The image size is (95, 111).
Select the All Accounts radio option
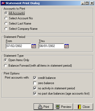[6, 13]
